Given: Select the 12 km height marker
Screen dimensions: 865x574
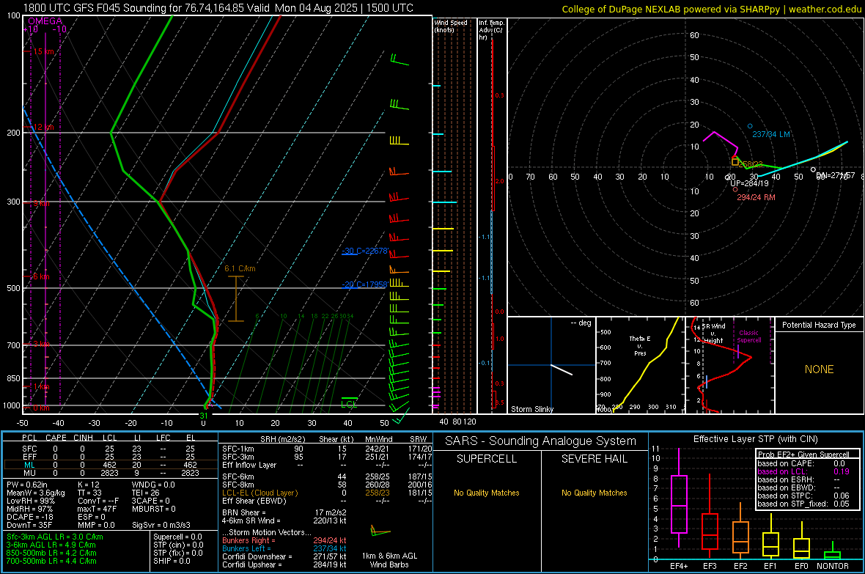Looking at the screenshot, I should (x=43, y=127).
